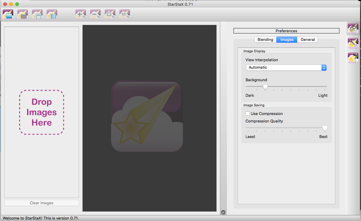Adjust the Background brightness slider handle
The height and width of the screenshot is (221, 361).
pos(265,87)
